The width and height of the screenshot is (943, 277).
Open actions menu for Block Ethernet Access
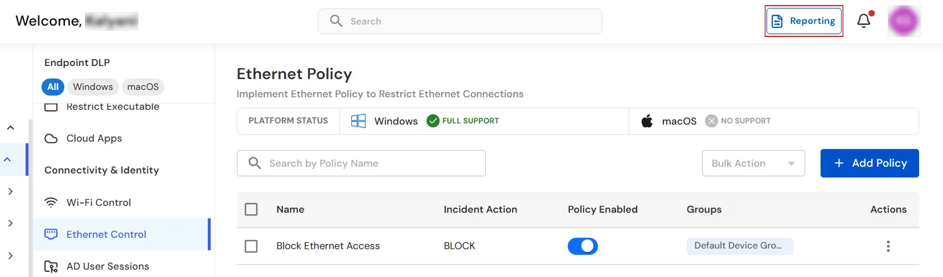(x=888, y=246)
